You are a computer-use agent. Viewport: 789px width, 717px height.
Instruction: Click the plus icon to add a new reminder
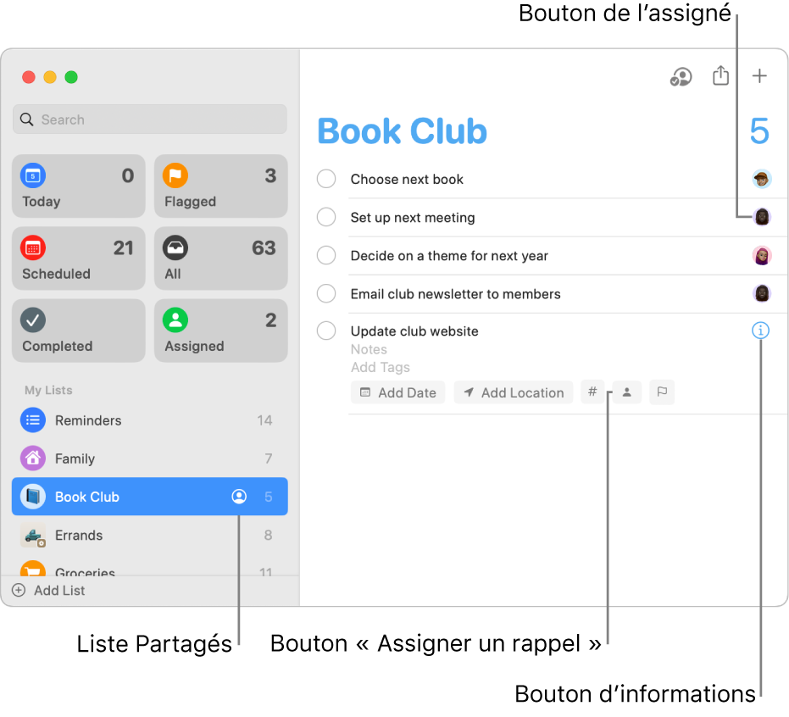pos(760,75)
